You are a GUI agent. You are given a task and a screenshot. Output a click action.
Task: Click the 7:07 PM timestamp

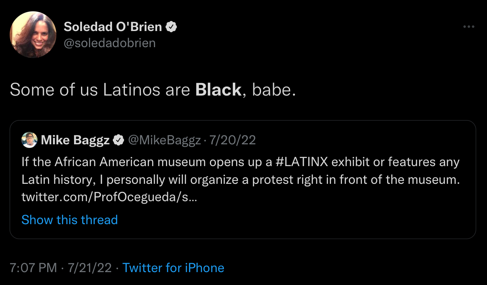(33, 268)
